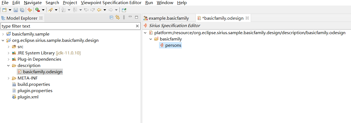Collapse the basicfamily node in editor
The width and height of the screenshot is (351, 123).
(x=151, y=39)
